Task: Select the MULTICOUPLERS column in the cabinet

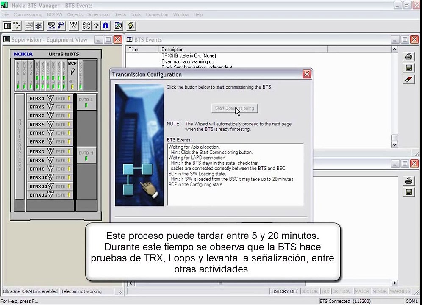Action: (x=19, y=146)
